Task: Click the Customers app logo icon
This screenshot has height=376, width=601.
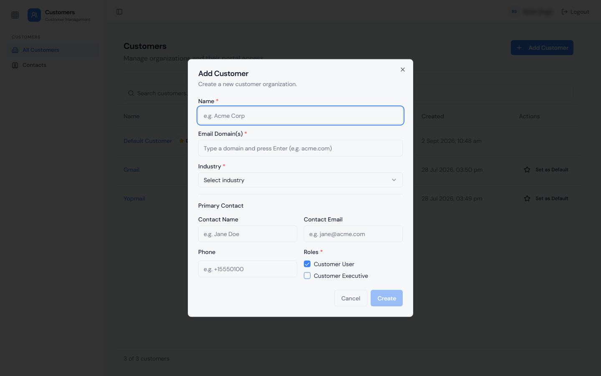Action: (34, 15)
